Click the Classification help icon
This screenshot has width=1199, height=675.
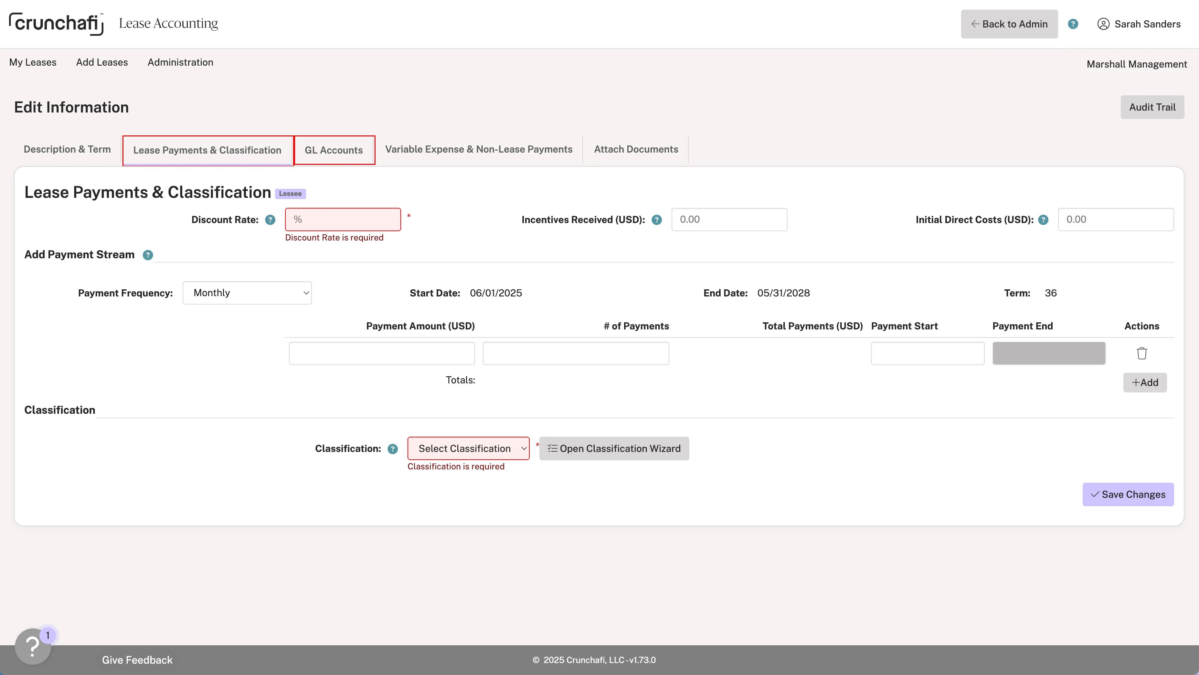392,449
